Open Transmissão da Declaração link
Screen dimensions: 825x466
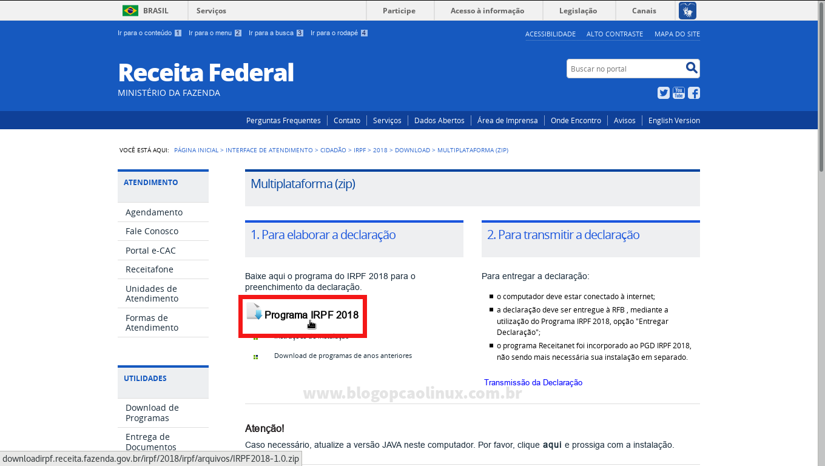pyautogui.click(x=533, y=382)
